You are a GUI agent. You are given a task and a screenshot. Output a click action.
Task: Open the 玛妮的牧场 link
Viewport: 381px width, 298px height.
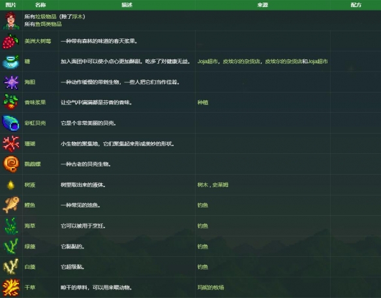[211, 288]
